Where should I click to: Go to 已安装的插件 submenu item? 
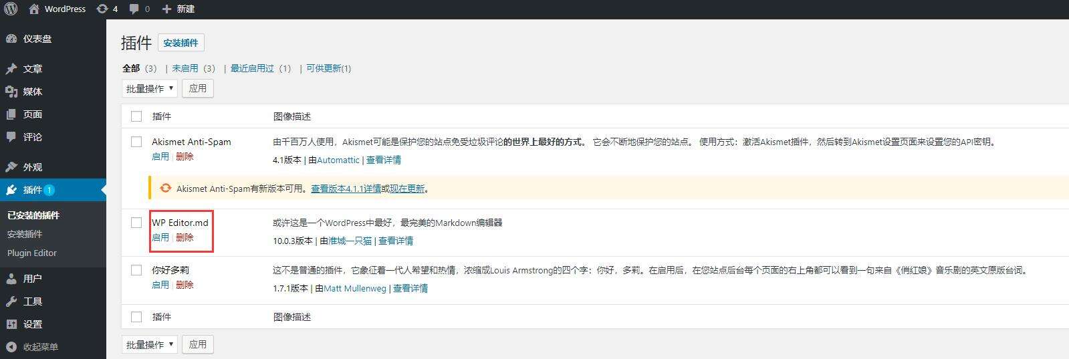point(33,215)
